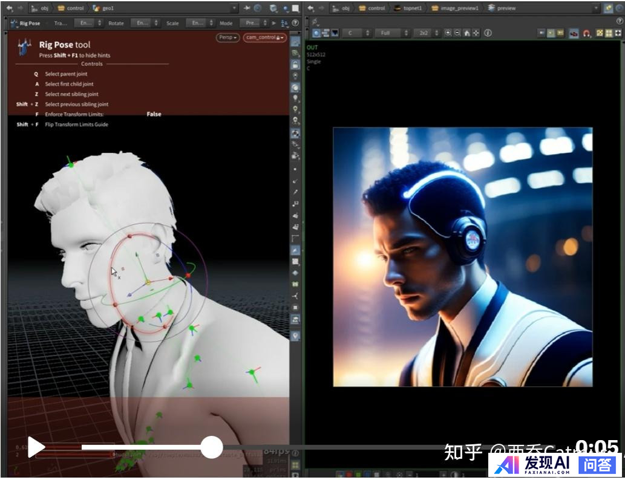This screenshot has width=625, height=480.
Task: Click the help icon in Rig Pose toolbar
Action: point(295,23)
